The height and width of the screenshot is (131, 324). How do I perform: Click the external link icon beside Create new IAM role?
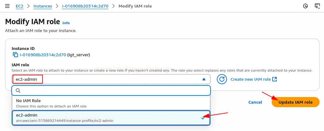click(x=275, y=79)
